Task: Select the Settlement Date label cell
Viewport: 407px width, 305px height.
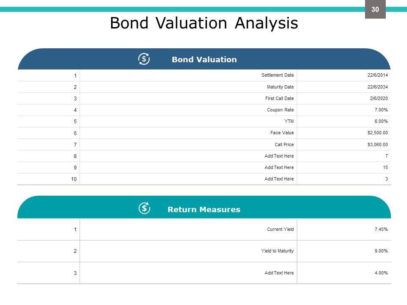Action: click(x=278, y=75)
